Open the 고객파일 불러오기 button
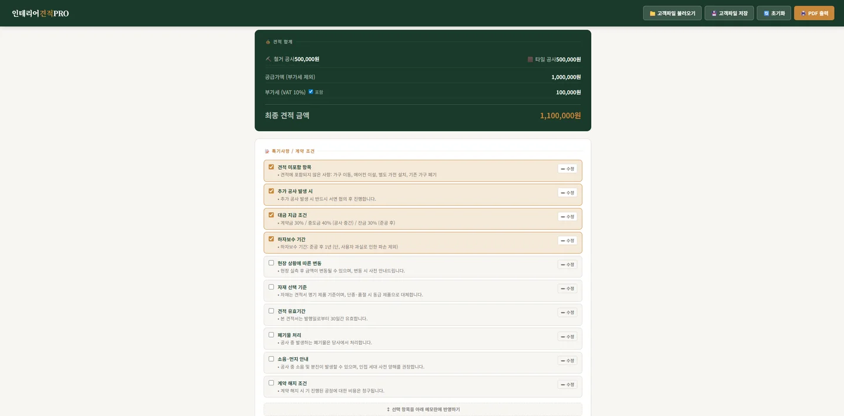844x416 pixels. (672, 13)
